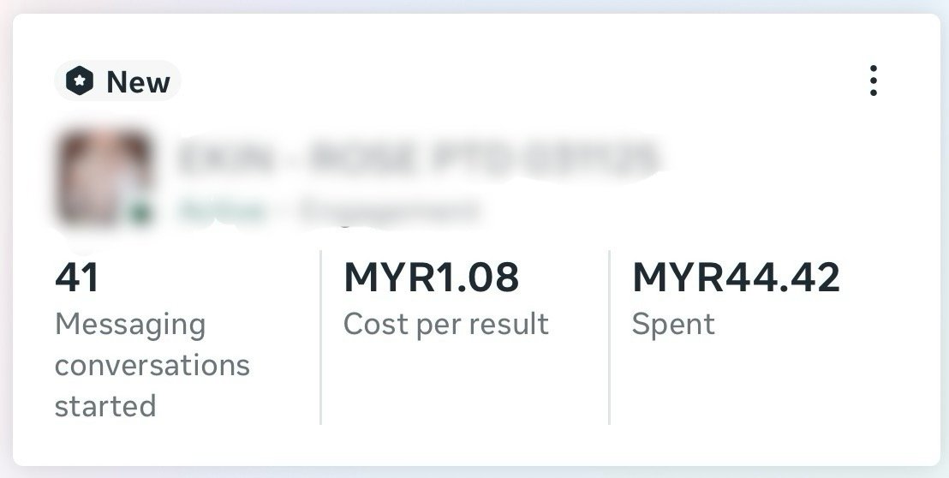Select the MYR44.42 spent amount
Viewport: 949px width, 478px height.
[736, 278]
